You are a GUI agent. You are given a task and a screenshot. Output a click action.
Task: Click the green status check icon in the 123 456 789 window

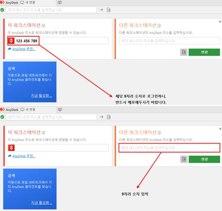pyautogui.click(x=2, y=10)
